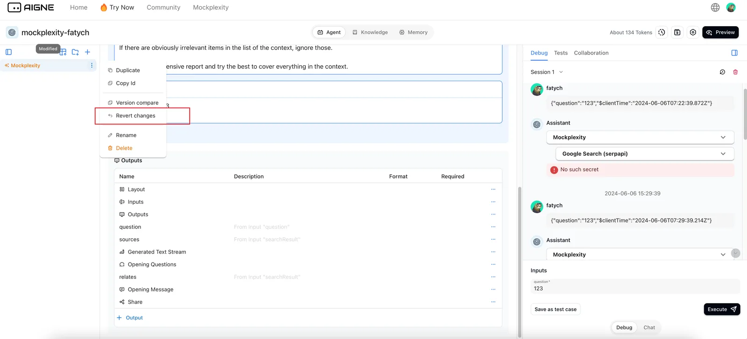Click Save as test case
747x339 pixels.
[x=556, y=309]
